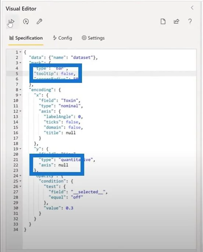This screenshot has width=203, height=252.
Task: Click the "nominal" type value
Action: [70, 106]
